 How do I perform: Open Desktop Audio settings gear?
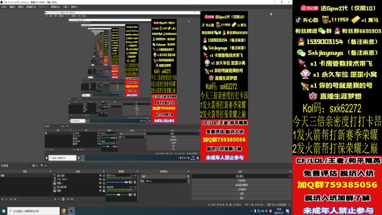(135, 195)
